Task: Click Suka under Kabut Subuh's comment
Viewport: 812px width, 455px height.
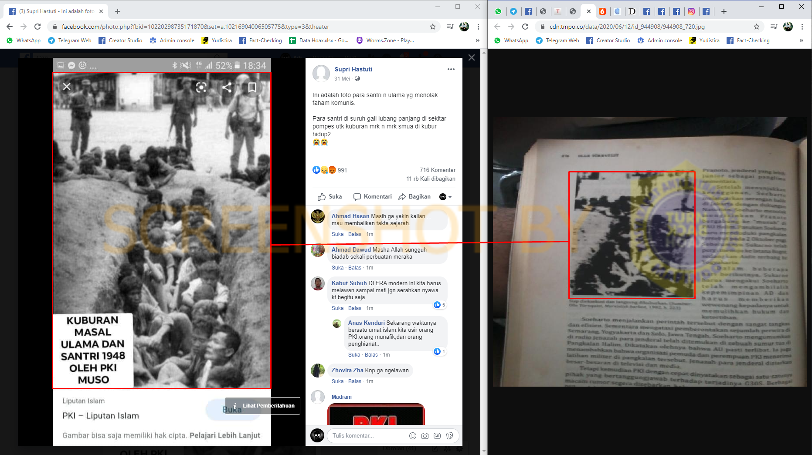Action: [x=337, y=308]
